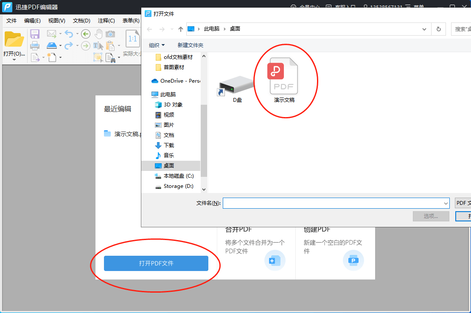Open the 表单(R) menu

[131, 21]
